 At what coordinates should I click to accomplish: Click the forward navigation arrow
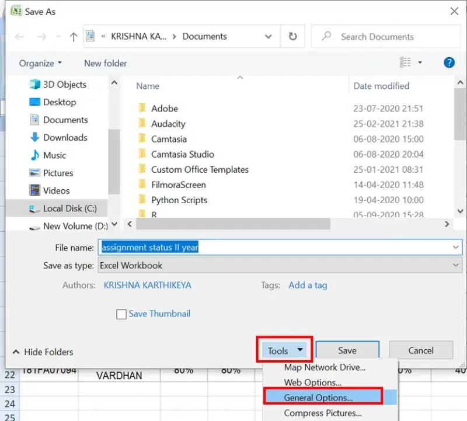tap(41, 37)
